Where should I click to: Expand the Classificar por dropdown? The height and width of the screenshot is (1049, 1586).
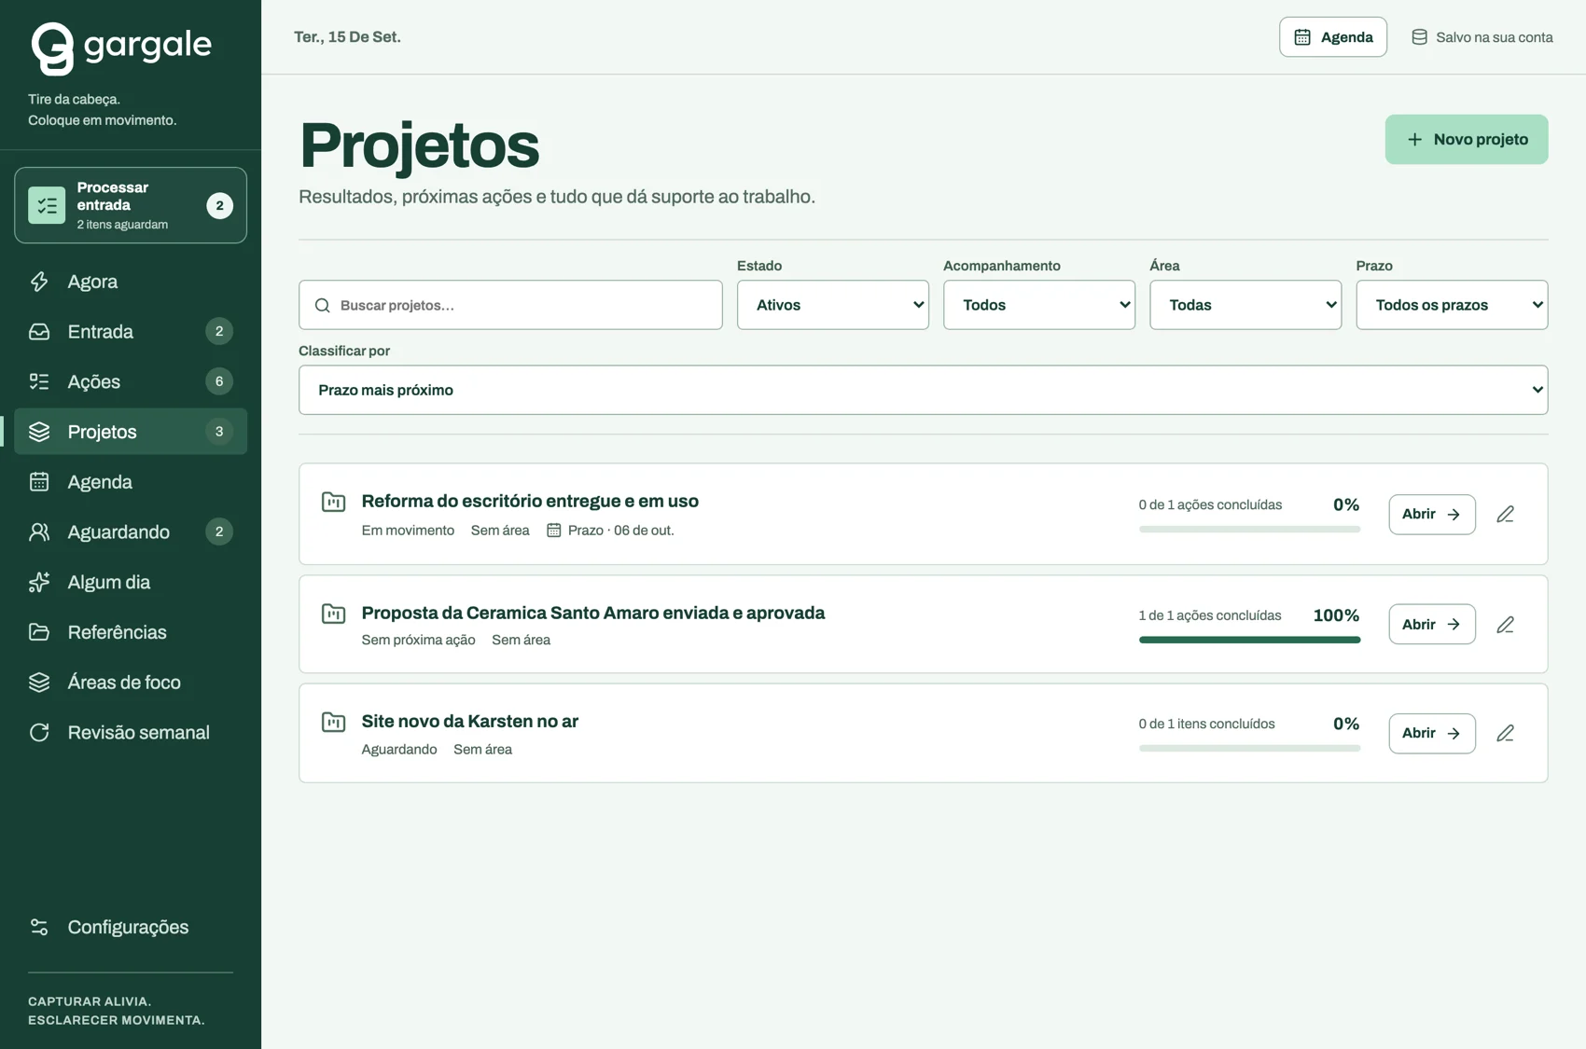tap(923, 390)
